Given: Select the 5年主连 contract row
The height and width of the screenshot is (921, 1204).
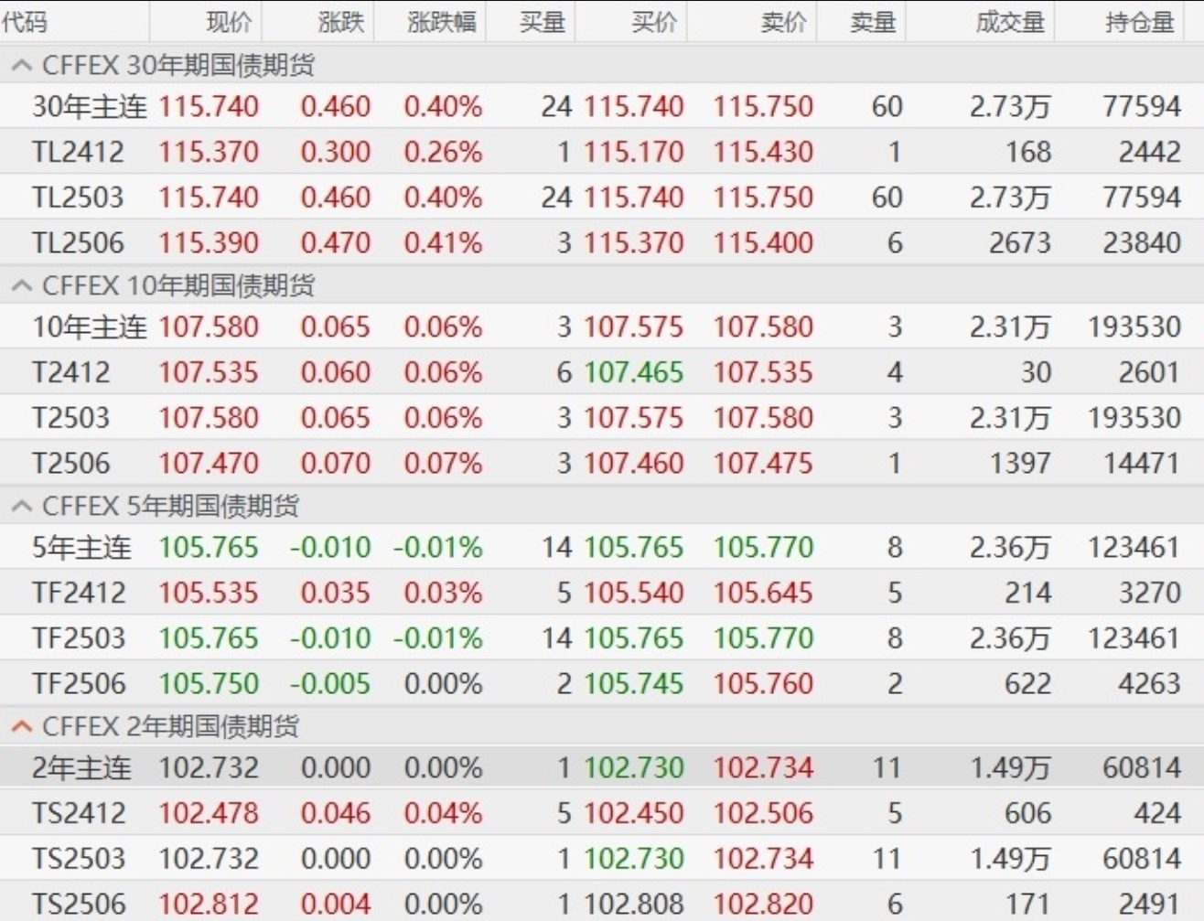Looking at the screenshot, I should [81, 548].
